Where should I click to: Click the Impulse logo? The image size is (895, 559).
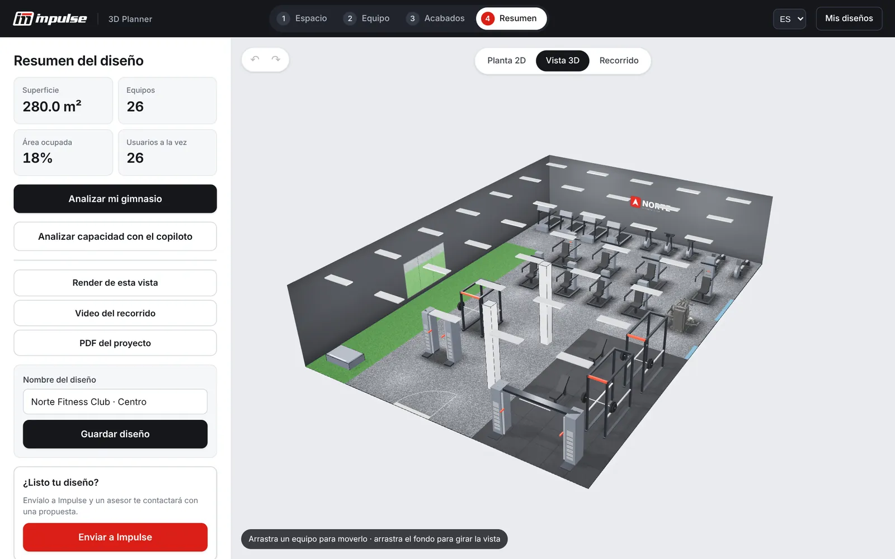point(50,18)
